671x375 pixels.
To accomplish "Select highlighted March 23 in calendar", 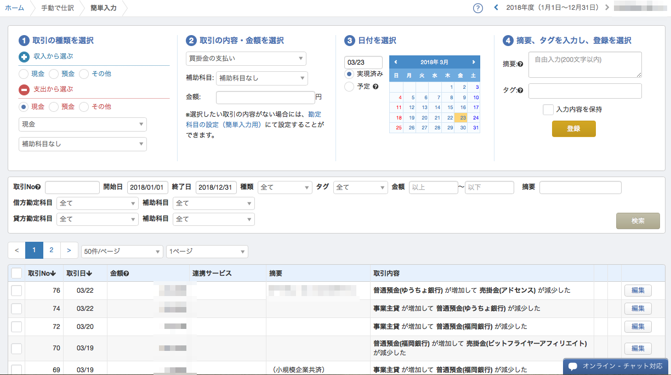I will coord(462,117).
